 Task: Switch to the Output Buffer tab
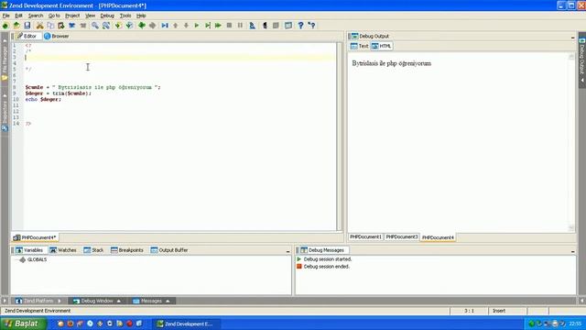click(x=169, y=250)
